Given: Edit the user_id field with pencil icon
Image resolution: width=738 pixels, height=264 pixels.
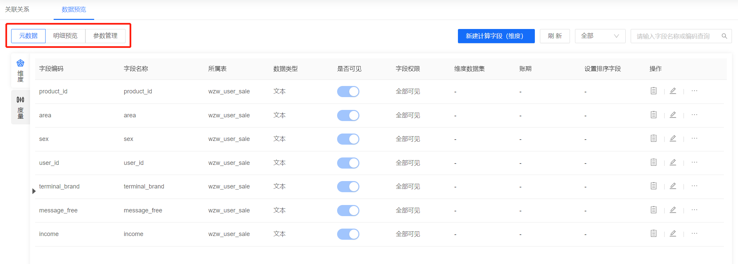Looking at the screenshot, I should click(673, 162).
